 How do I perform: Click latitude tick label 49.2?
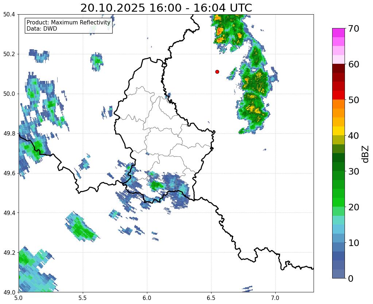pyautogui.click(x=9, y=253)
